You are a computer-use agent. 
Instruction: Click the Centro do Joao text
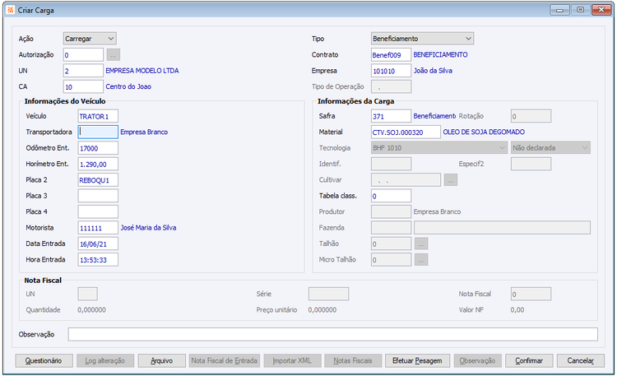tap(128, 86)
